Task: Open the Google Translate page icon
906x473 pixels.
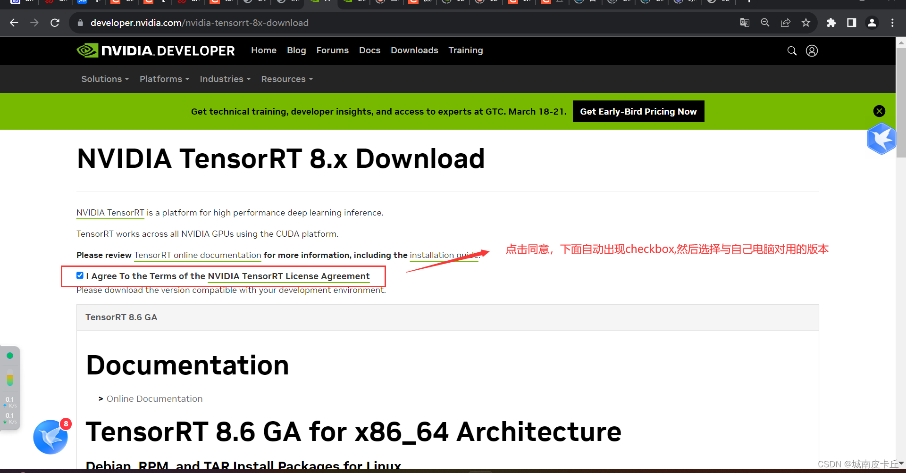Action: 745,23
